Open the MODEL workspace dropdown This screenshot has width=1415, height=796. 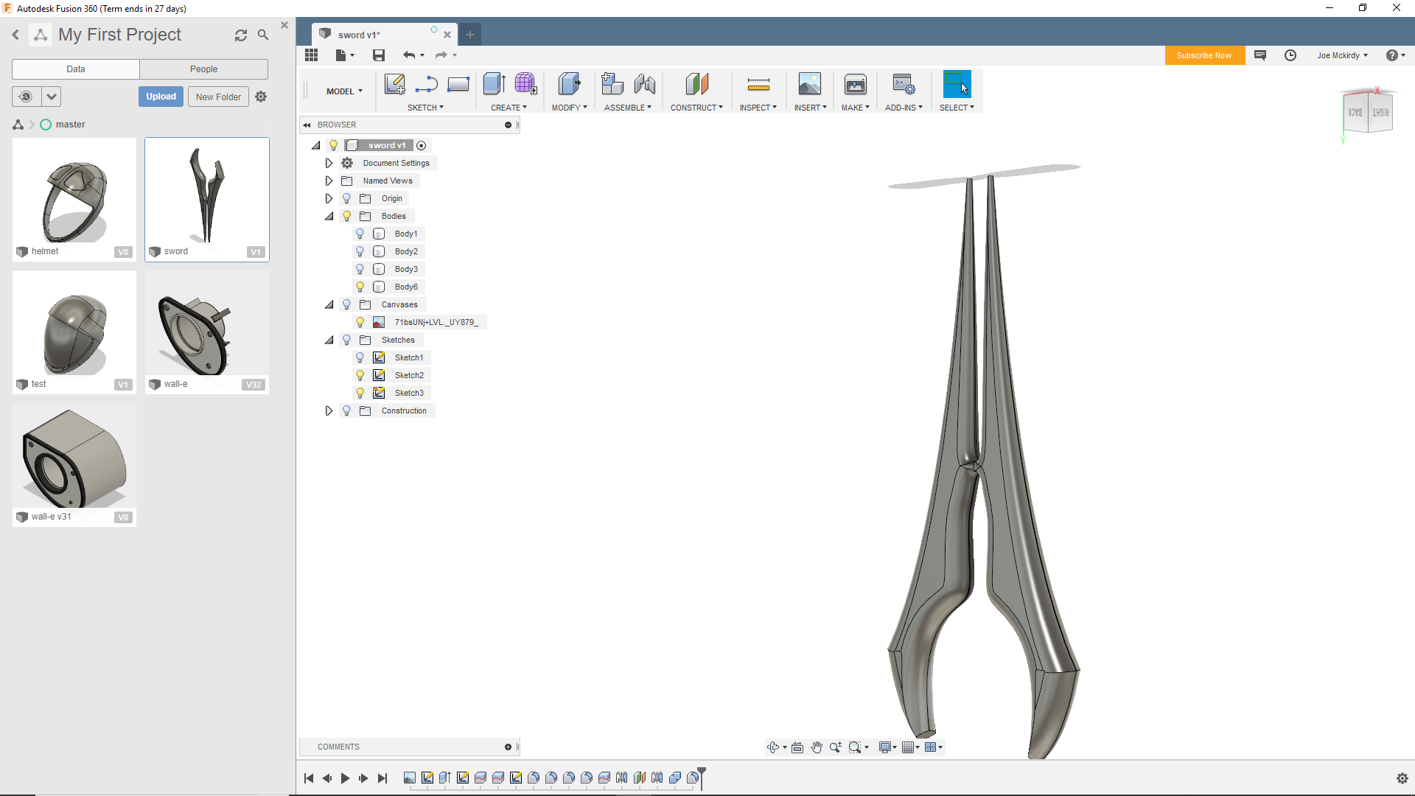coord(344,91)
